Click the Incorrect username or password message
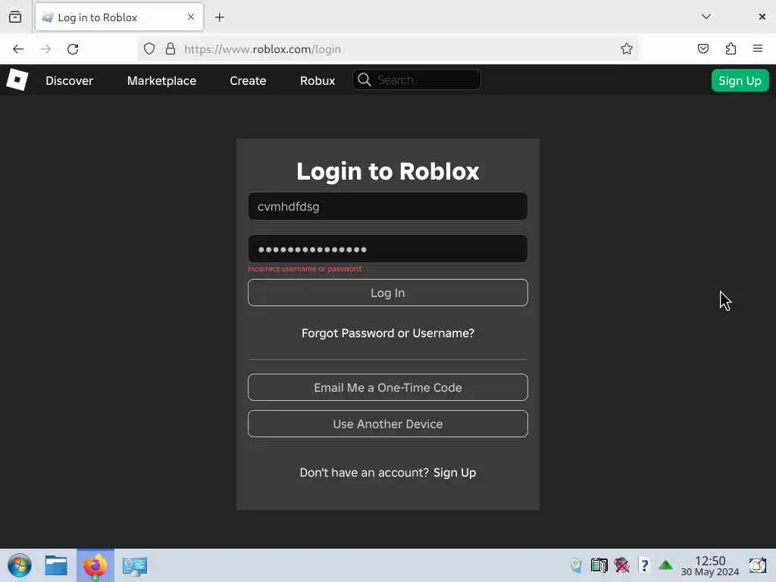The height and width of the screenshot is (582, 776). [x=305, y=269]
